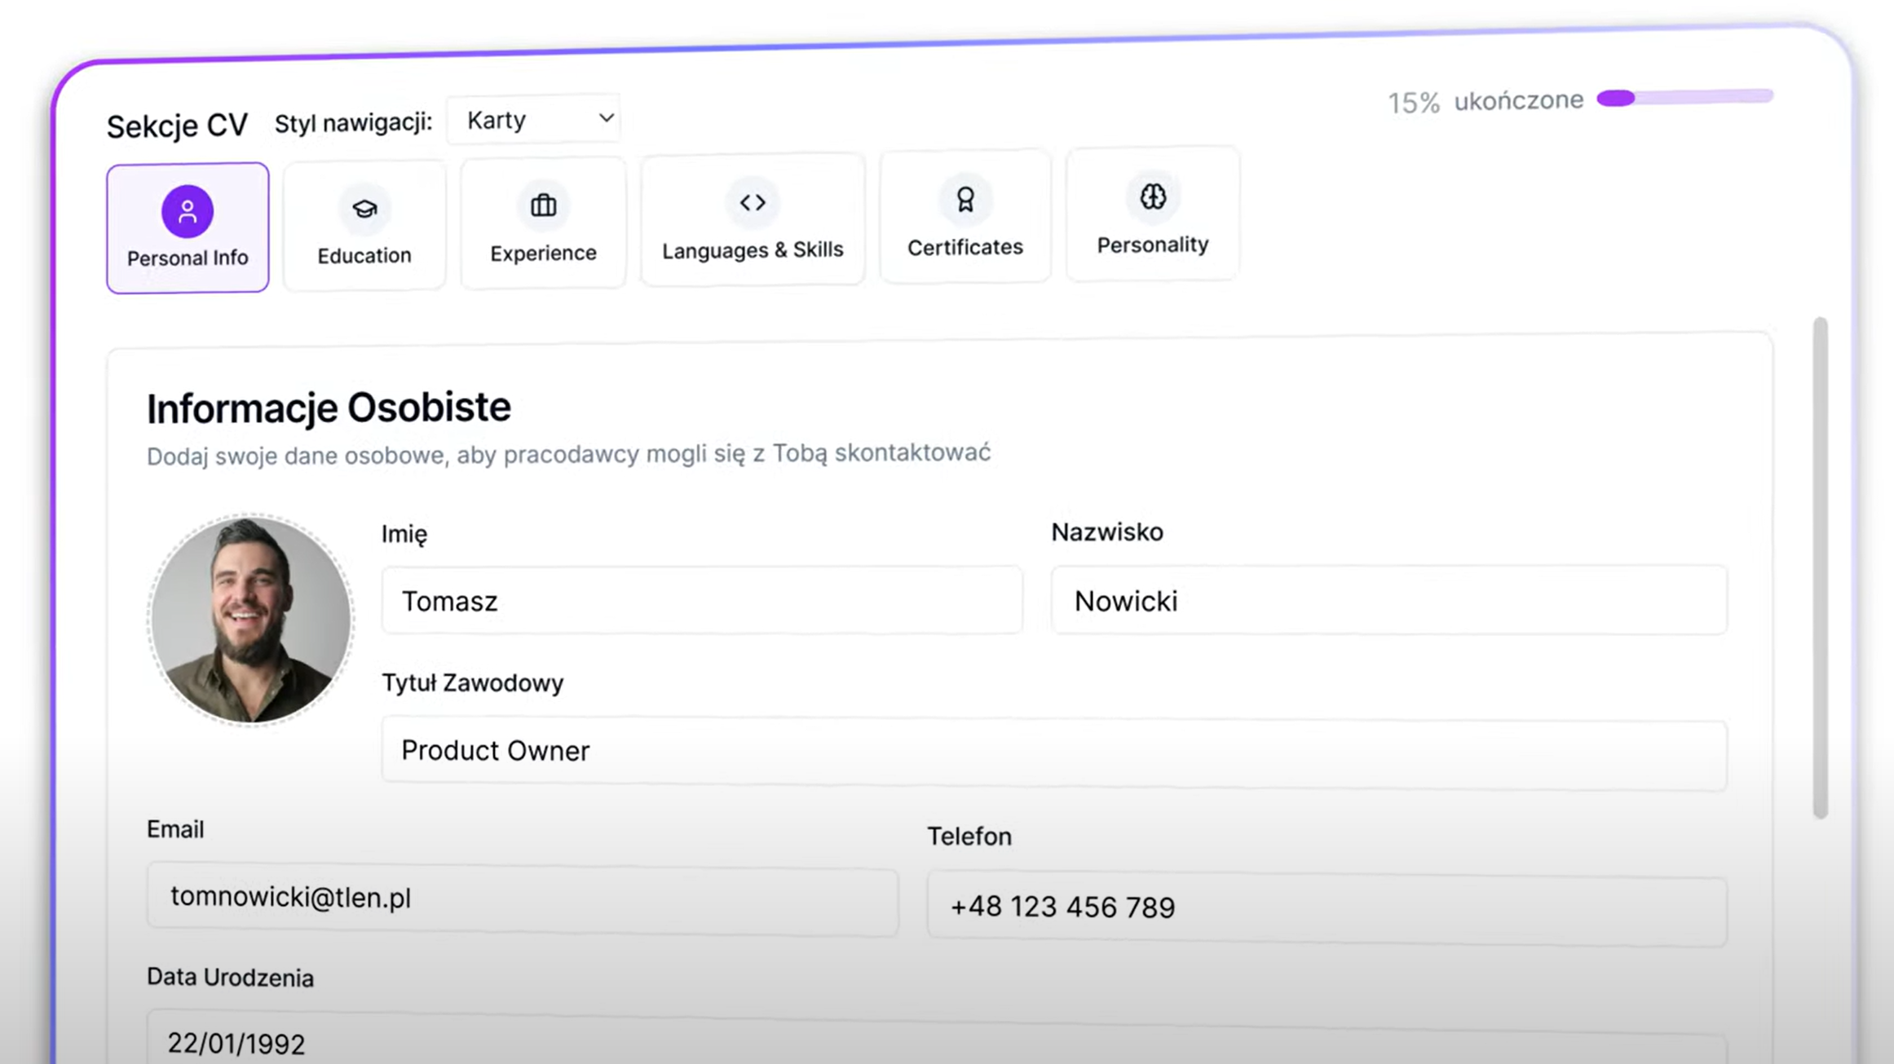Click the Email field tomnowicki@tlen.pl
The height and width of the screenshot is (1064, 1894).
click(522, 899)
